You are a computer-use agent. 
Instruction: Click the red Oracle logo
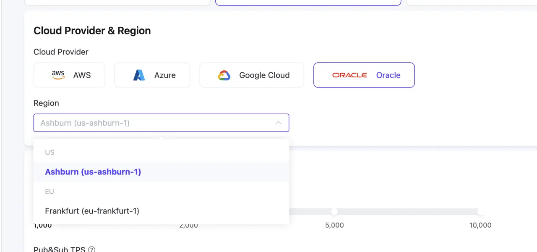349,75
